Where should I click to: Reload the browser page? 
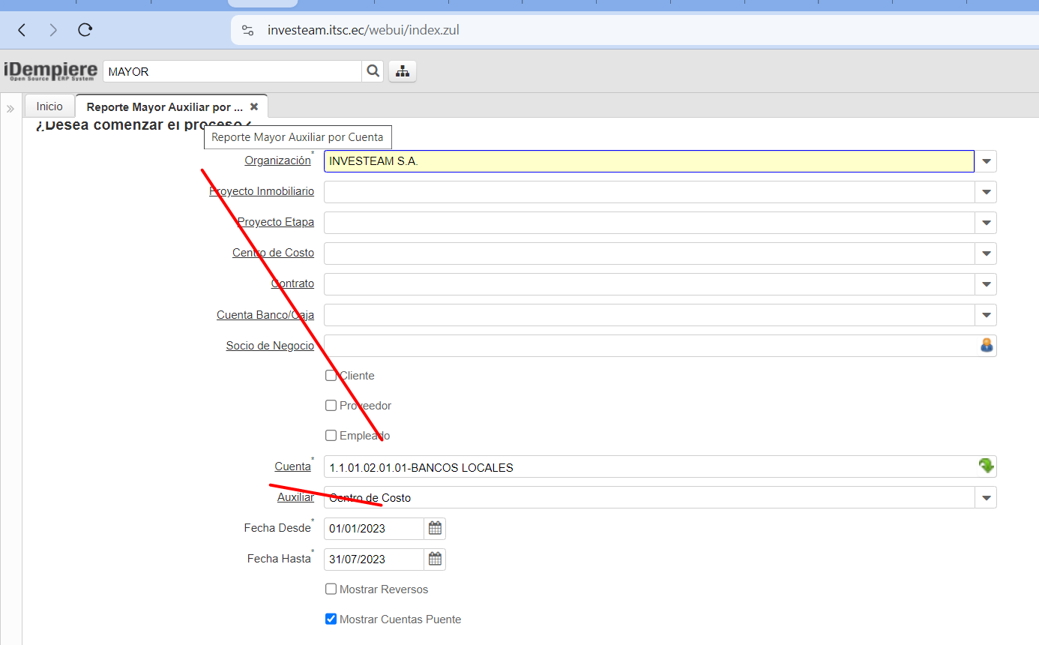85,30
